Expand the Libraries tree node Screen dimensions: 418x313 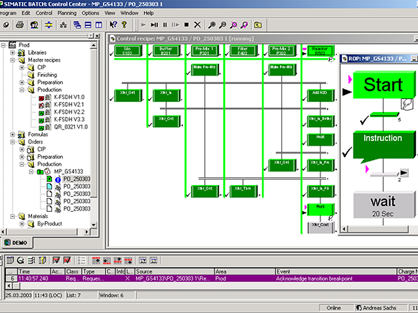[x=13, y=53]
